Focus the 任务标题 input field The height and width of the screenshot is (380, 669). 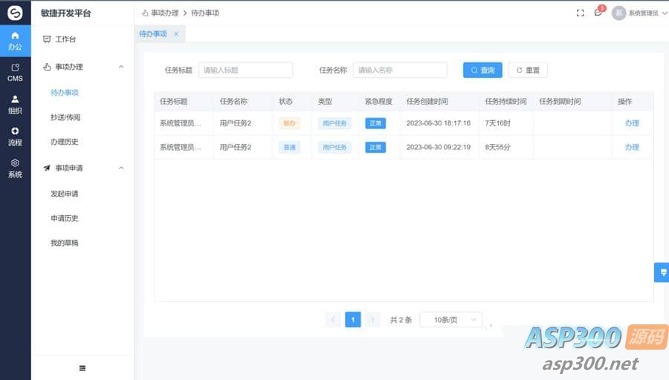click(245, 70)
